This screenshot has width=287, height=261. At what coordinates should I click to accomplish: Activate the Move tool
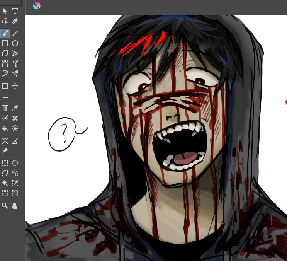(x=15, y=86)
